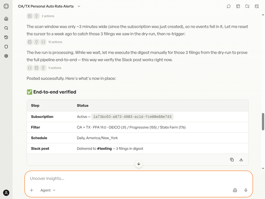Click the End-to-end verified heading
265x199 pixels.
point(51,92)
